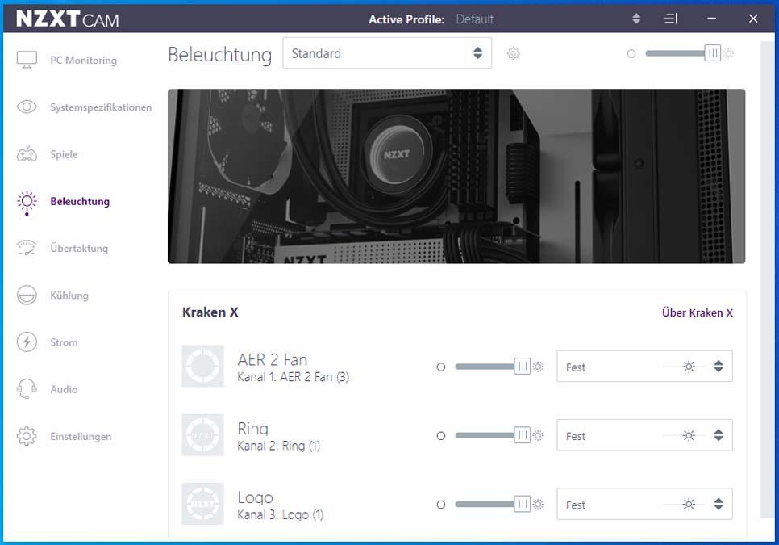Image resolution: width=779 pixels, height=545 pixels.
Task: Open the Über Kraken X link
Action: pos(697,312)
